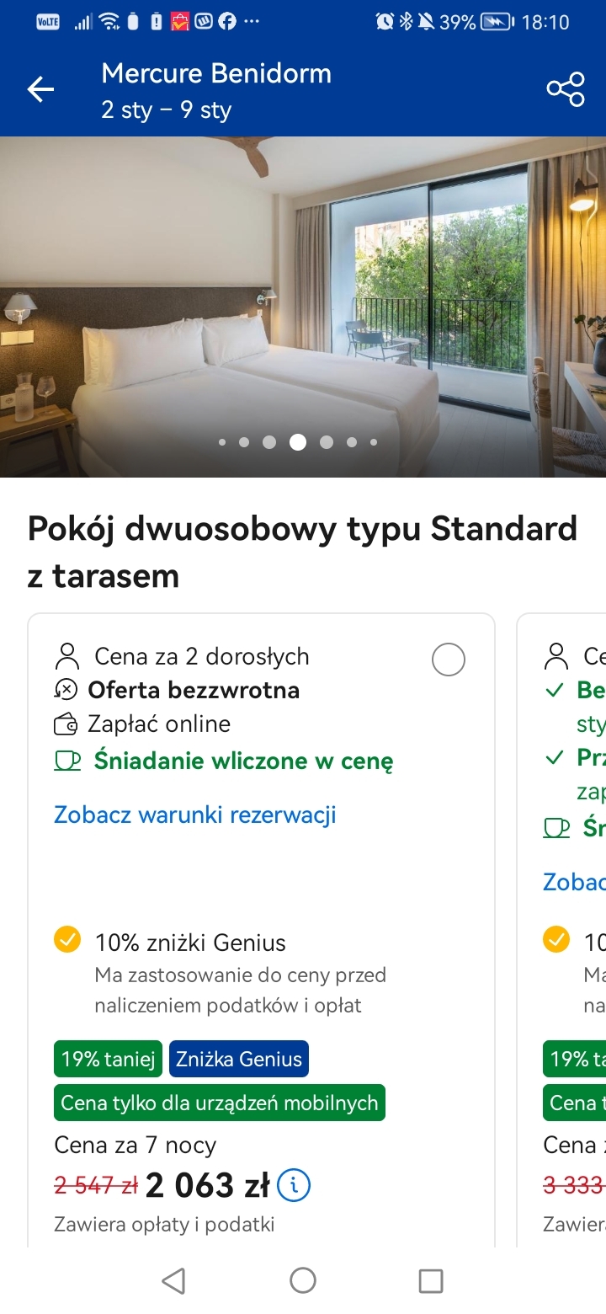
Task: Tap the Genius discount checkmark icon
Action: 67,939
